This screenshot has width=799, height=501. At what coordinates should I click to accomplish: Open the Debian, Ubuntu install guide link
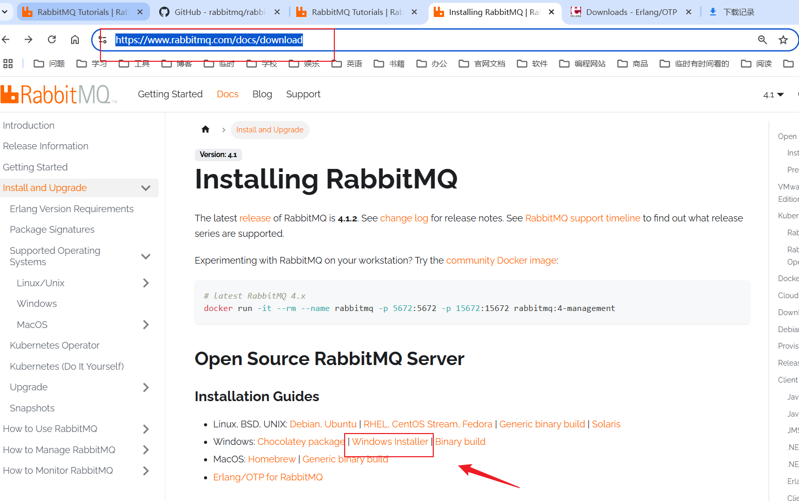pos(323,424)
